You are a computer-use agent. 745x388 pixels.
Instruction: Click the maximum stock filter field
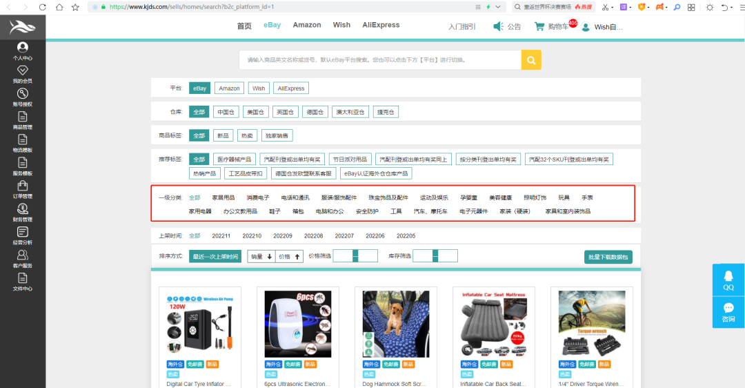pyautogui.click(x=448, y=256)
